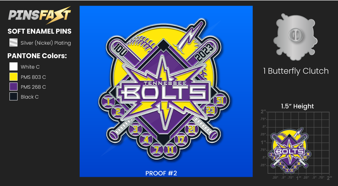Click the 1 Butterfly Clutch text
The width and height of the screenshot is (338, 186).
tap(296, 71)
